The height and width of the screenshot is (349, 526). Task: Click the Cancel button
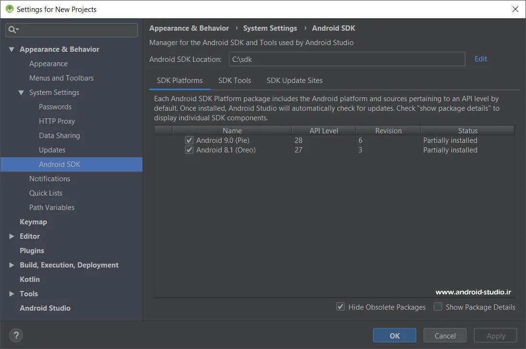445,335
